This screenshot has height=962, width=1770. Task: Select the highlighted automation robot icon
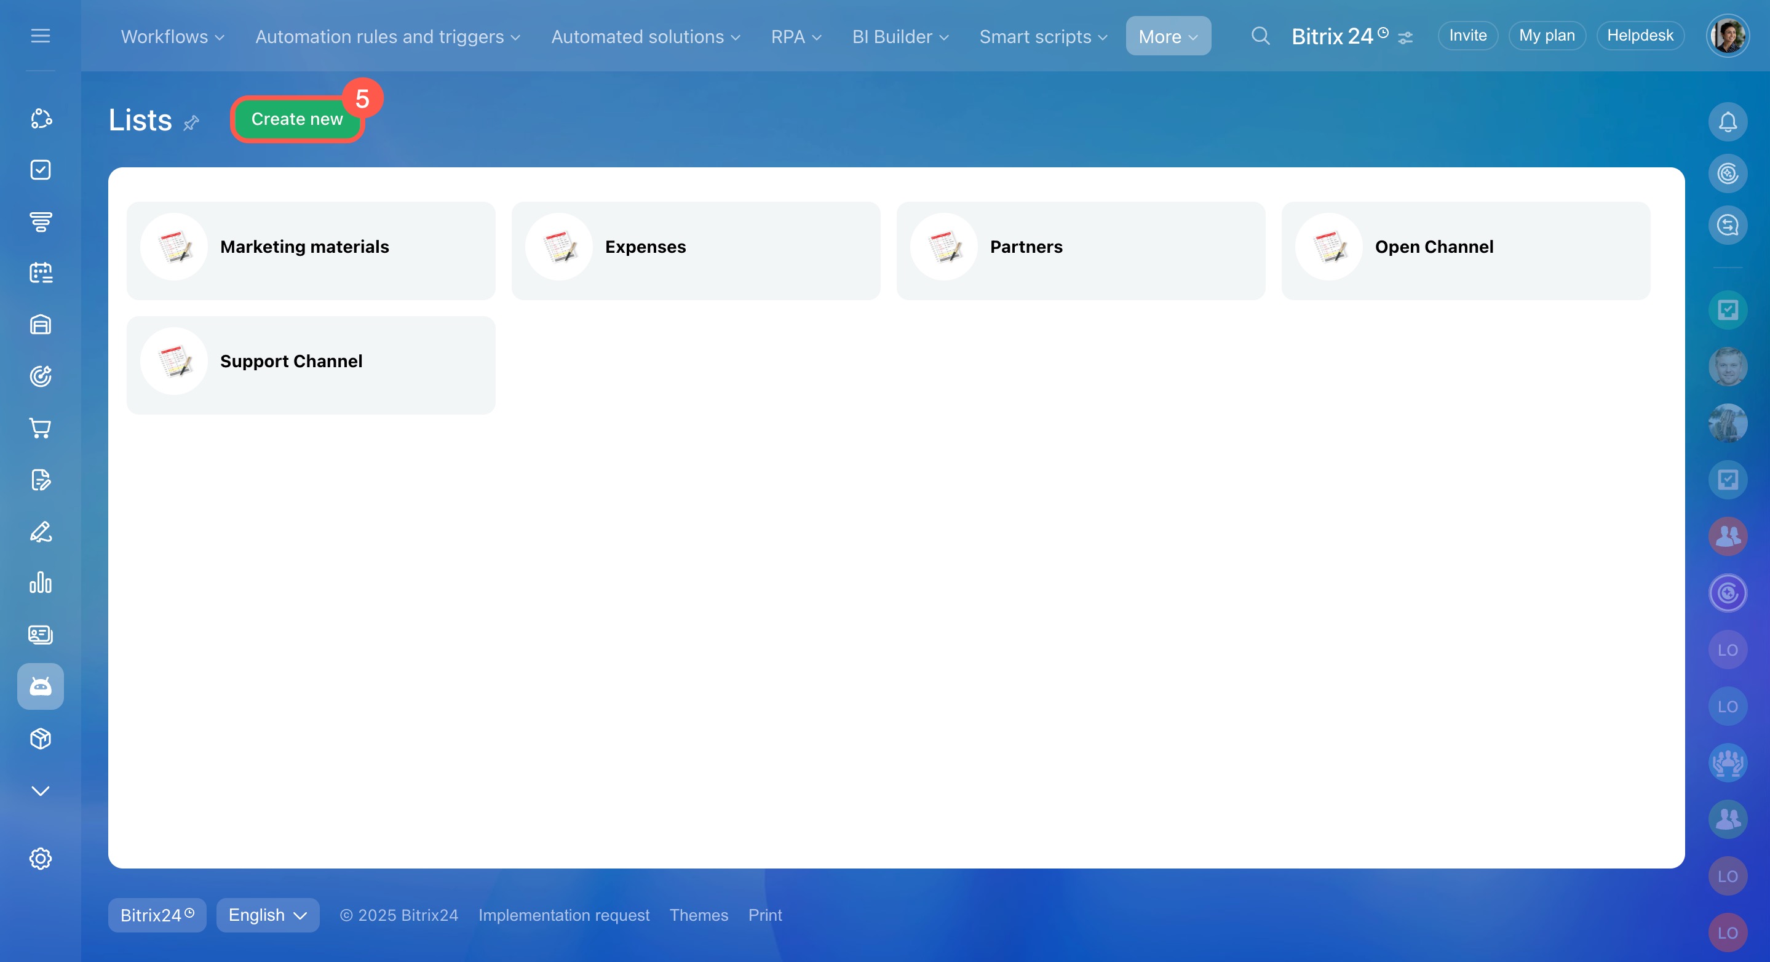[41, 686]
